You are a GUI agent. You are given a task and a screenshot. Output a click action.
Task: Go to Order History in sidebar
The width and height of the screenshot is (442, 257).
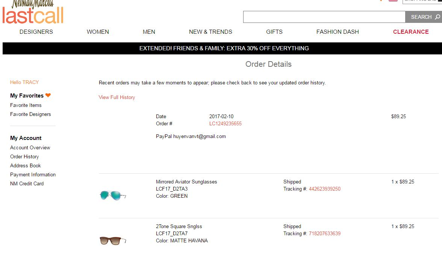[24, 157]
